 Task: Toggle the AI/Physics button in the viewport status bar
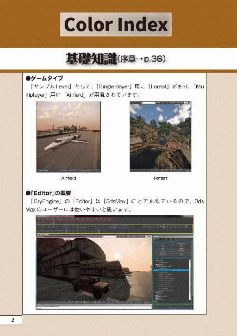pos(118,302)
